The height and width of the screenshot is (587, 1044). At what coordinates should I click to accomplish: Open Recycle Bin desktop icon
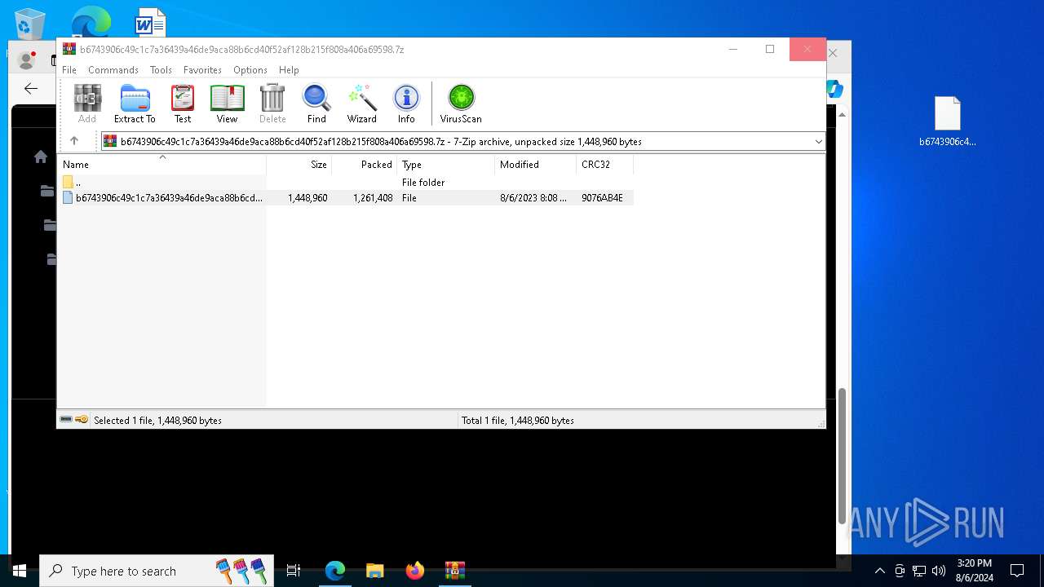click(x=30, y=24)
